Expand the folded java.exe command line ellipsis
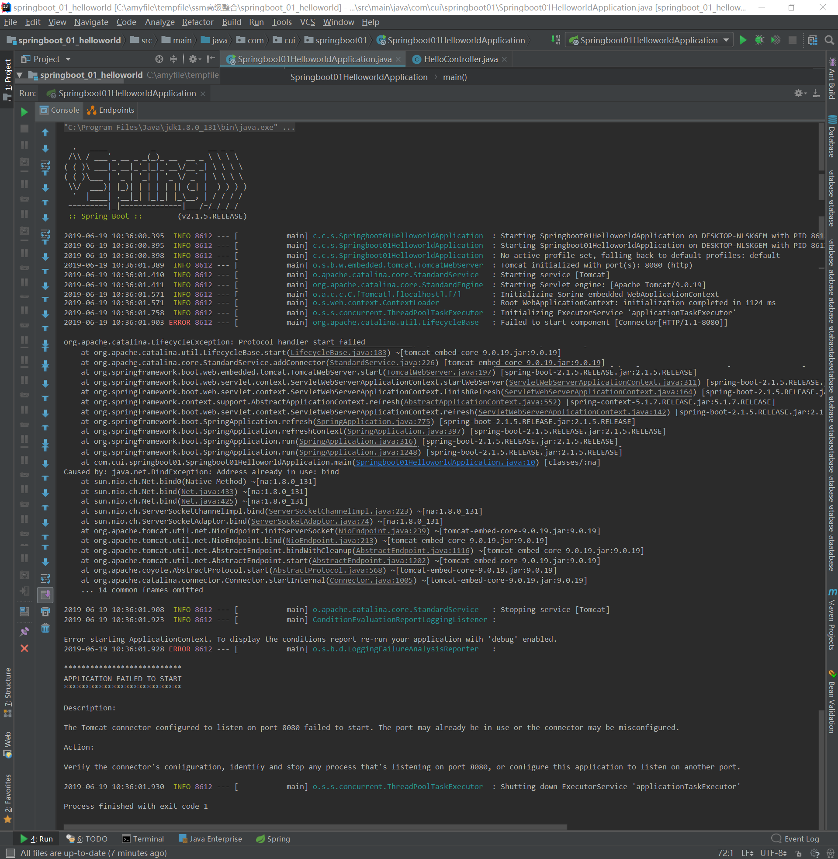 click(x=289, y=127)
